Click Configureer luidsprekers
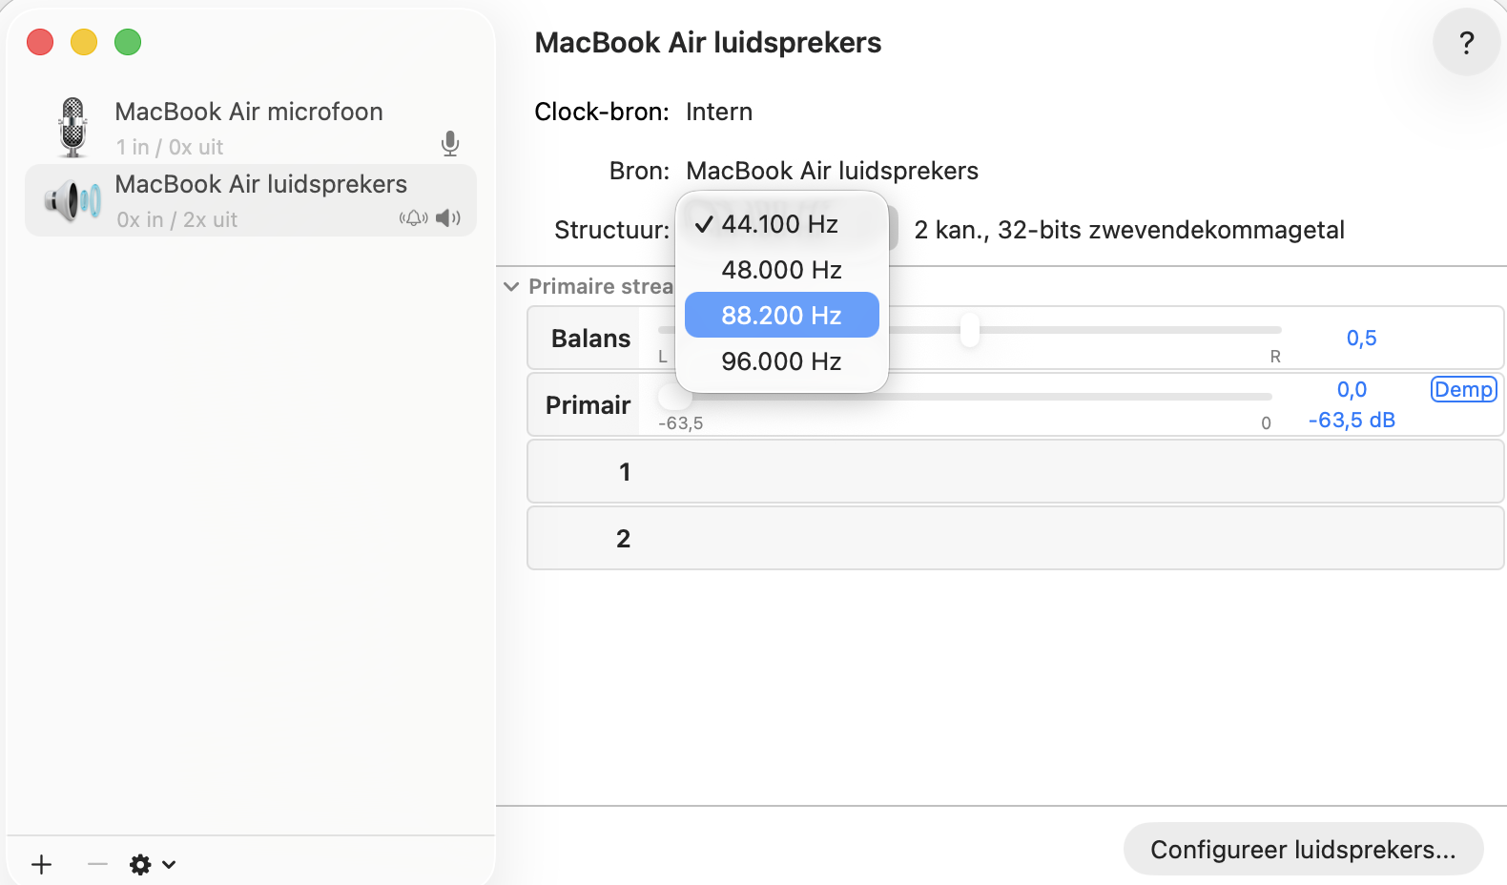The width and height of the screenshot is (1507, 885). click(x=1303, y=849)
